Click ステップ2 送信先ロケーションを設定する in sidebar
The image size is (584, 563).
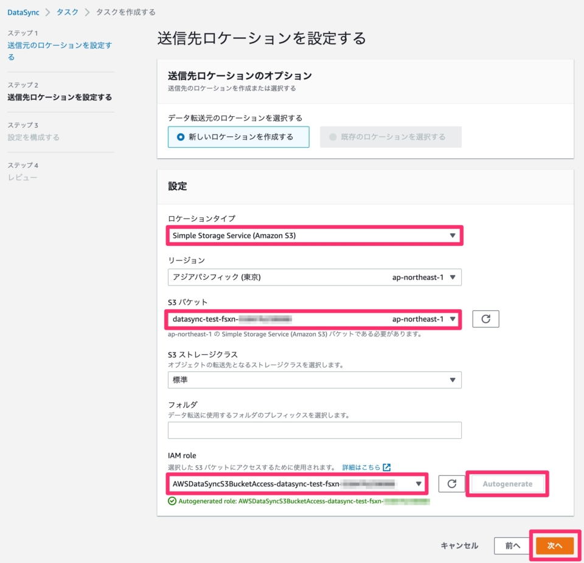[60, 97]
